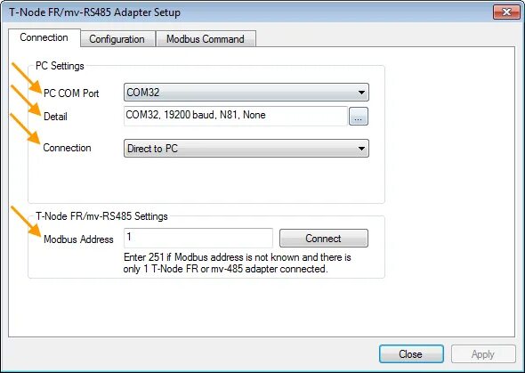
Task: Click the Close button at bottom
Action: tap(411, 354)
